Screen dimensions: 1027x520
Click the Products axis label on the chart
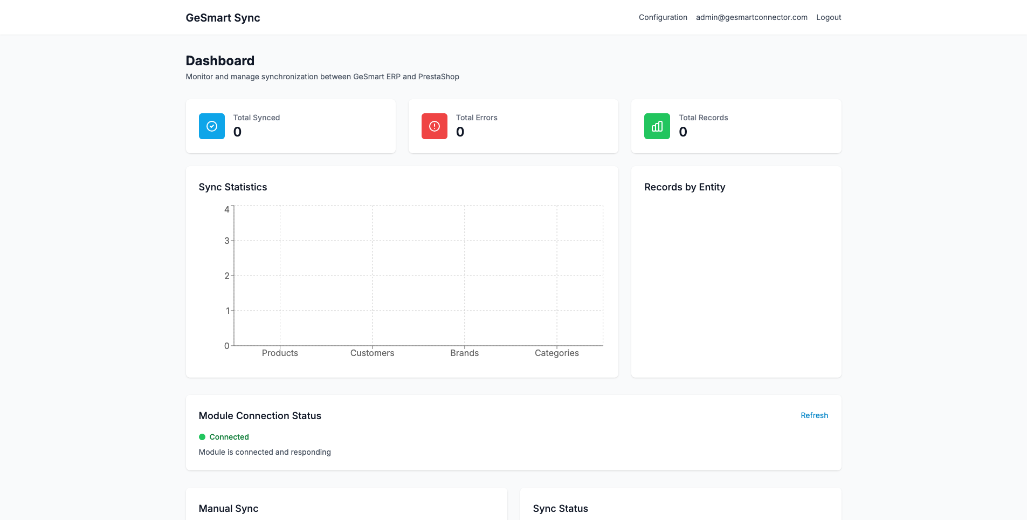point(279,353)
